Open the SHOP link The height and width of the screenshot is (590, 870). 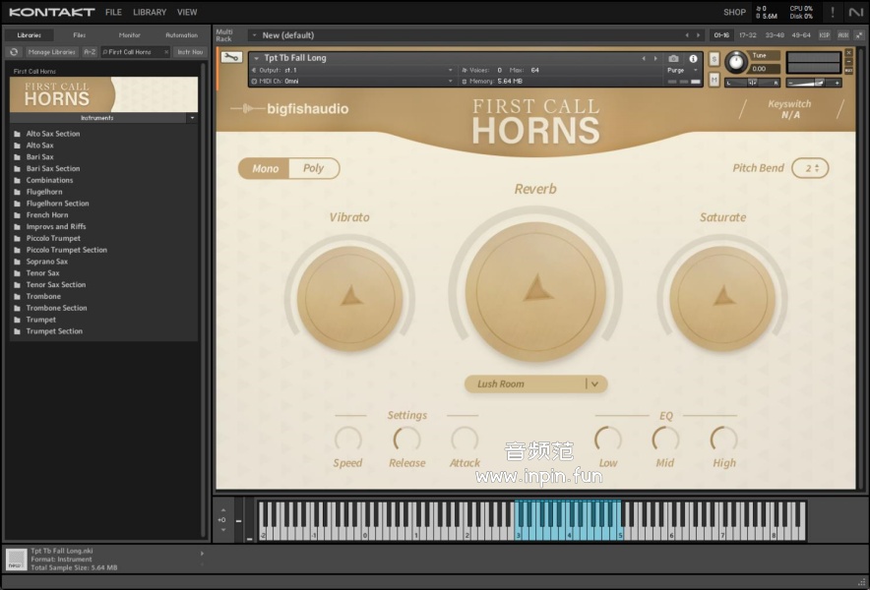point(734,12)
